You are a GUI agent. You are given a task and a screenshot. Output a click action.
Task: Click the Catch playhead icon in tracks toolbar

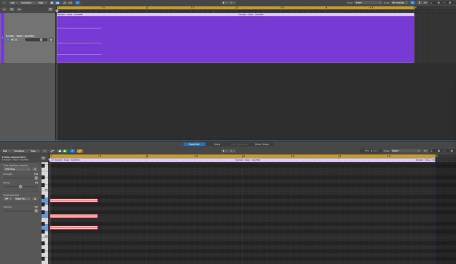[x=78, y=2]
